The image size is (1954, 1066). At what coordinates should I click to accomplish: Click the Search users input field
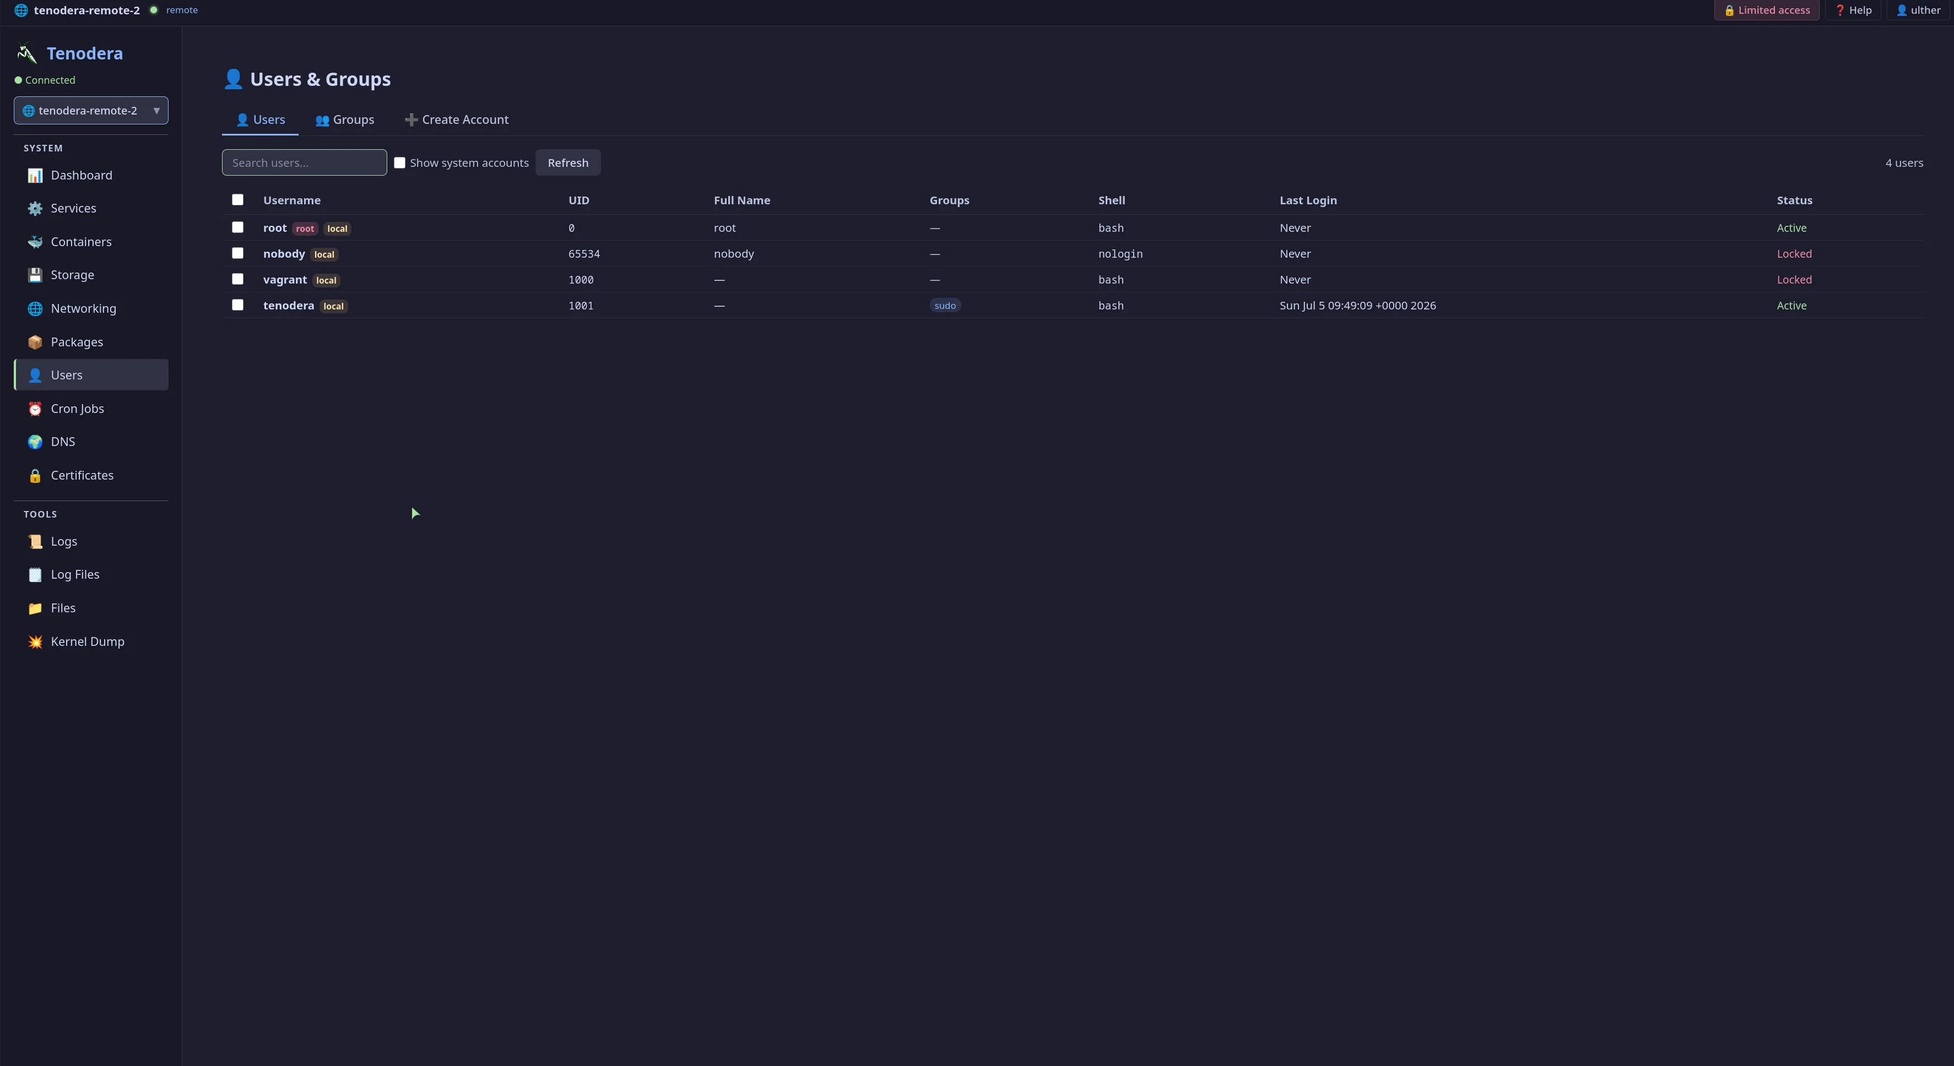304,162
